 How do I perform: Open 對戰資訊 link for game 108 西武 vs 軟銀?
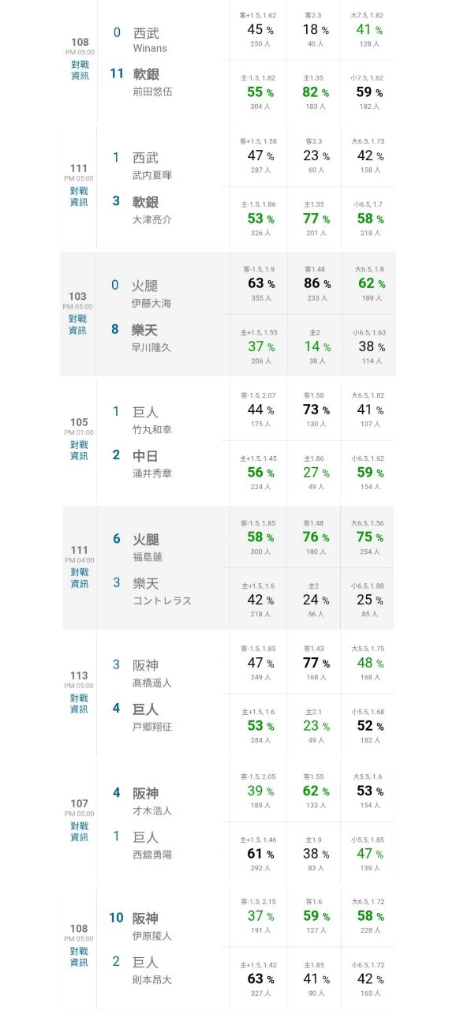pyautogui.click(x=80, y=70)
